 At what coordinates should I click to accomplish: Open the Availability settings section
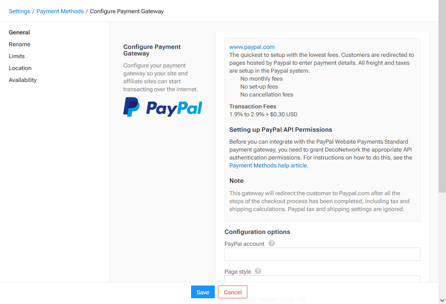[x=22, y=80]
